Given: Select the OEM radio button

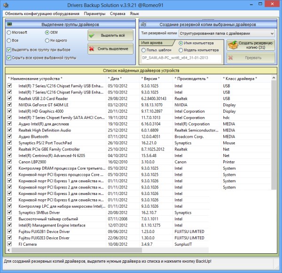Looking at the screenshot, I should coord(47,32).
